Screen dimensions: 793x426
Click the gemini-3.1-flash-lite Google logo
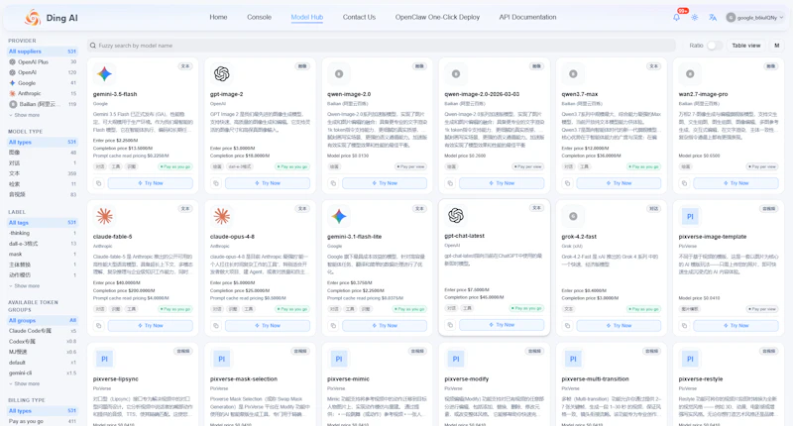tap(339, 216)
